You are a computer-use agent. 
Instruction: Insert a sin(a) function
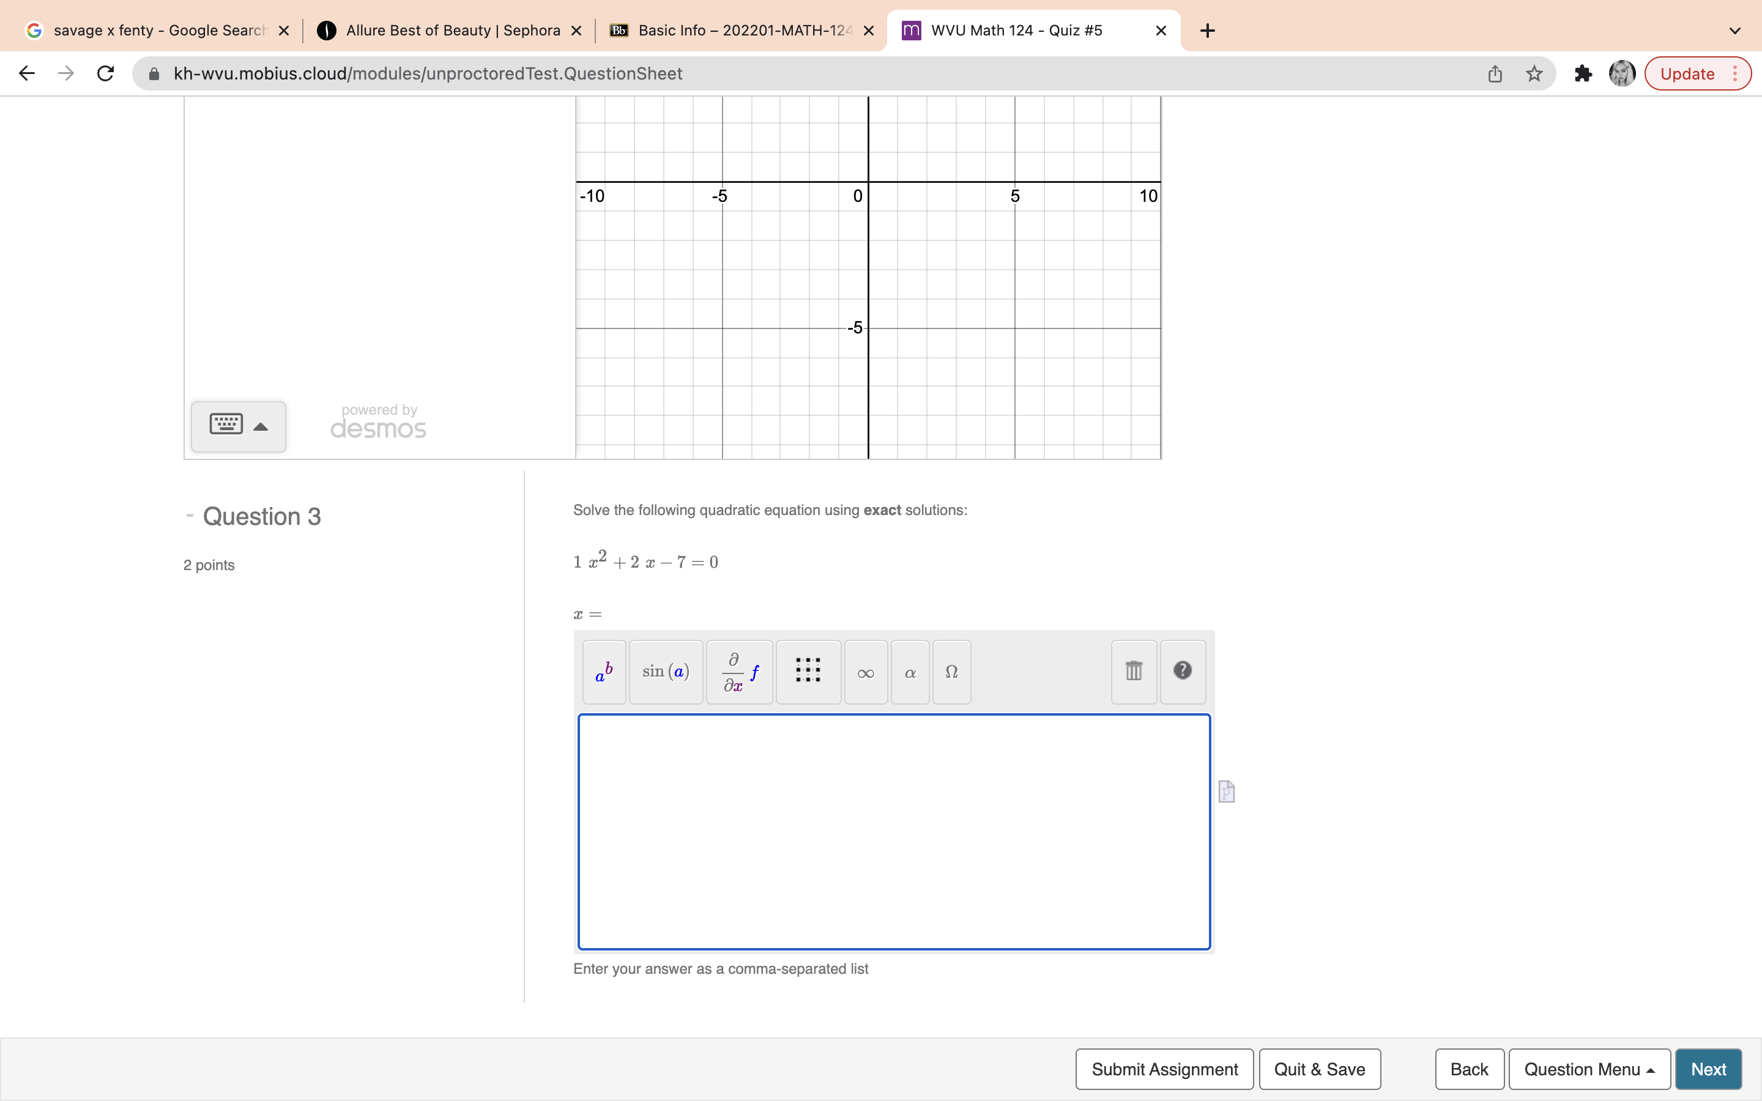[x=665, y=672]
